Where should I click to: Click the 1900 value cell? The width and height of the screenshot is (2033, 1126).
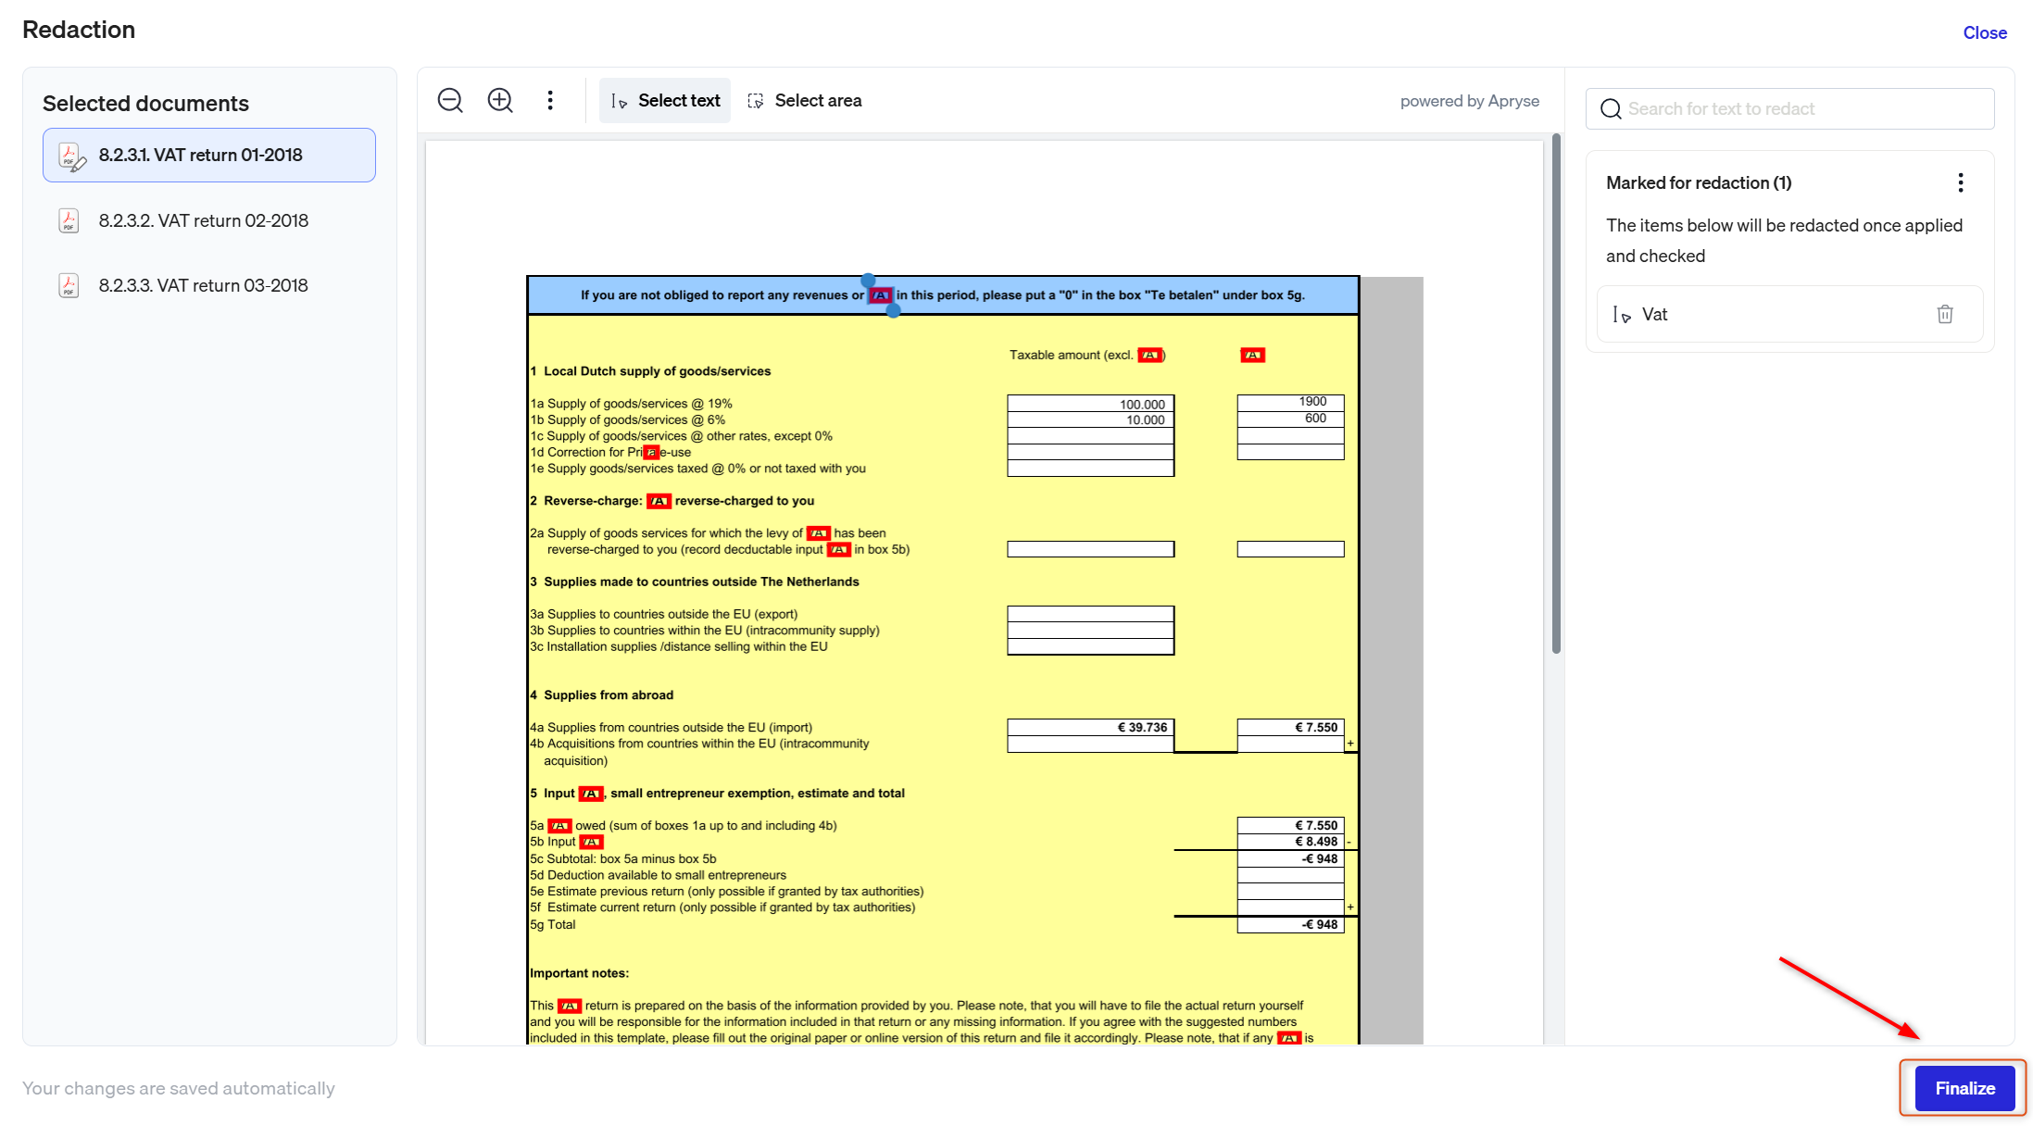tap(1290, 403)
